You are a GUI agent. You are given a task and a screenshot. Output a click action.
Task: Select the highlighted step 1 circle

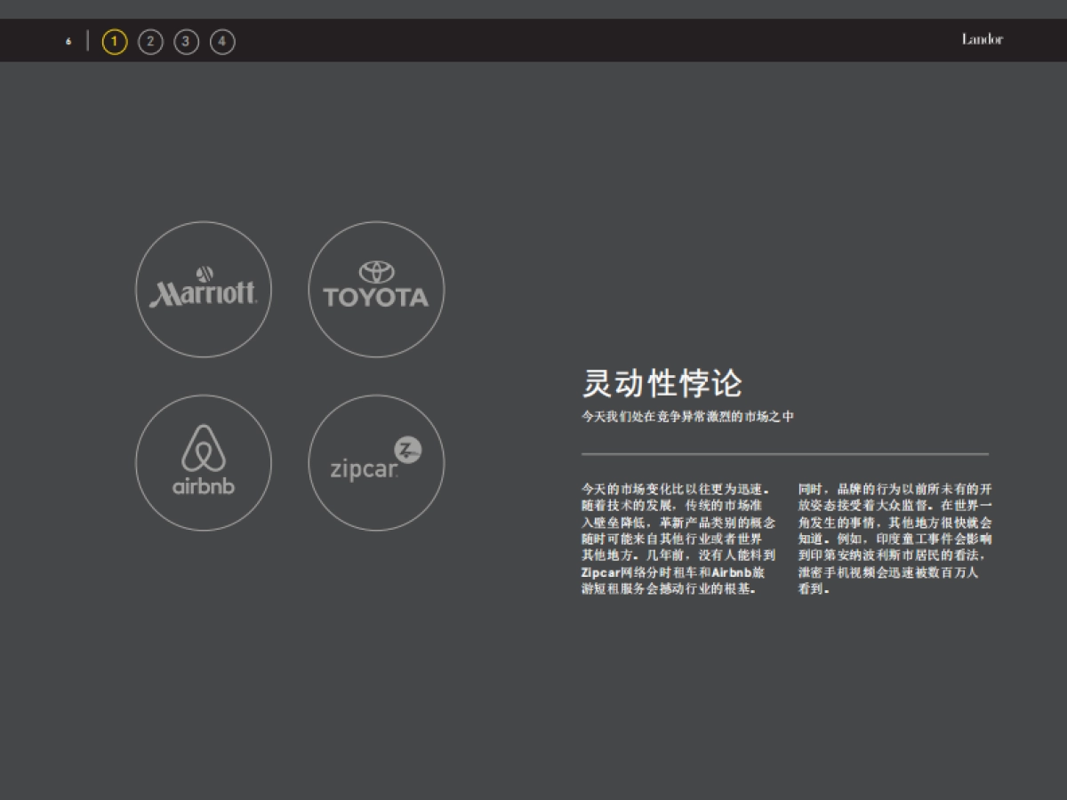tap(114, 40)
